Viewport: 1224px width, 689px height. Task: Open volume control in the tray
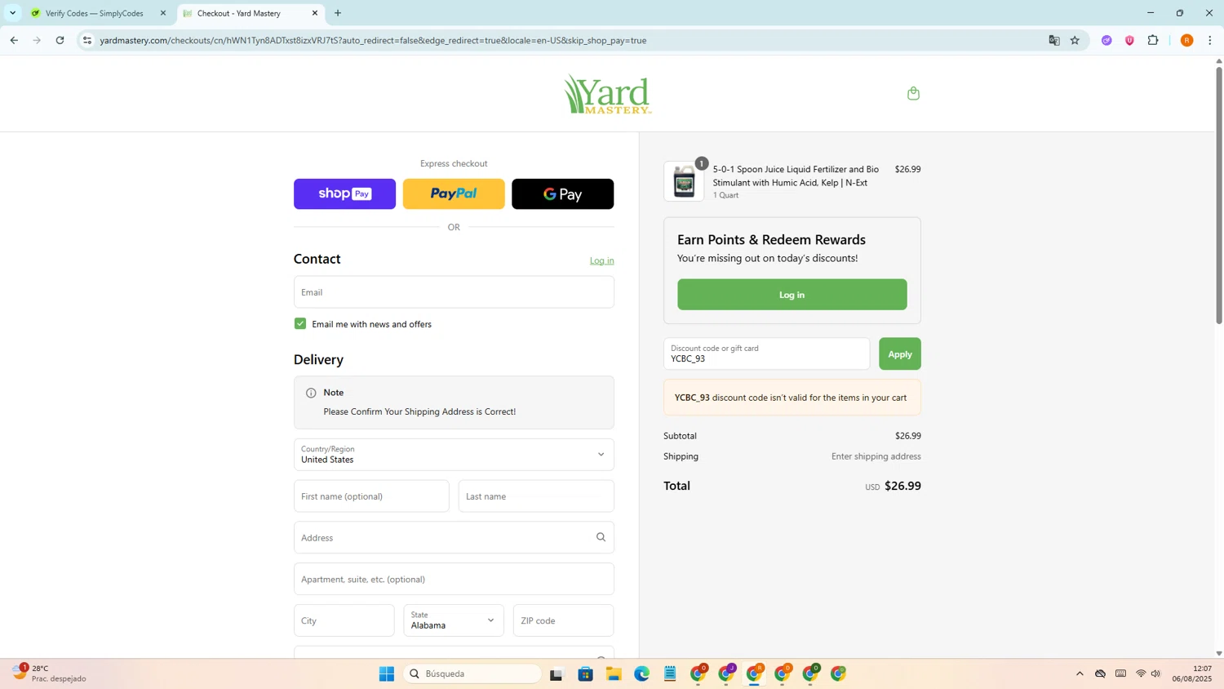[1155, 673]
